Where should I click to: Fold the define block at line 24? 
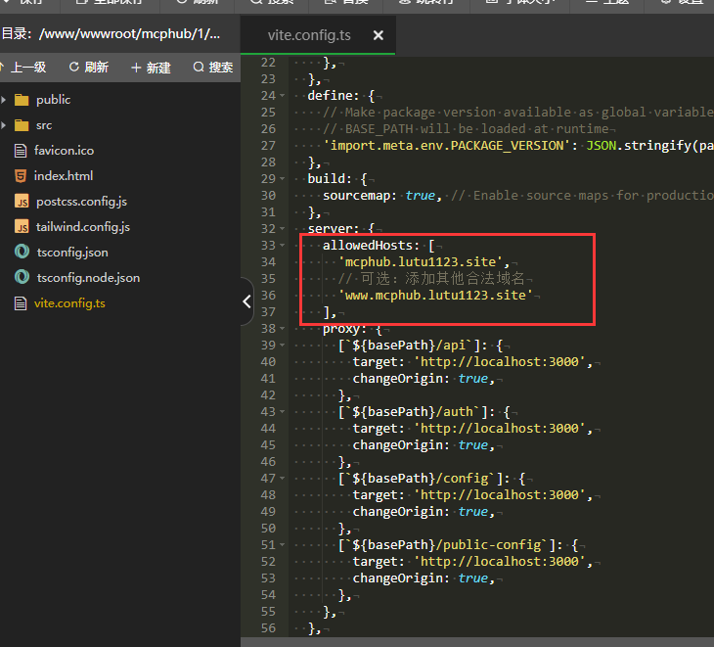tap(284, 96)
